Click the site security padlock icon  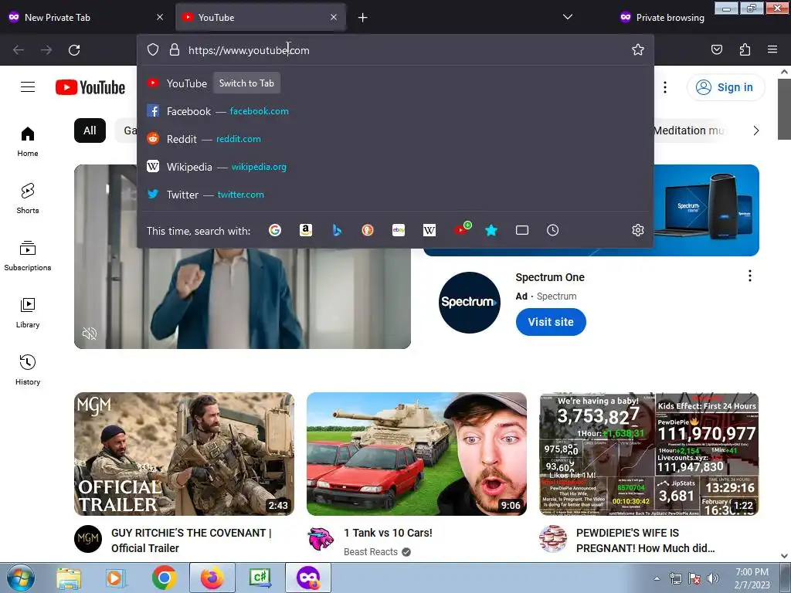pos(175,49)
